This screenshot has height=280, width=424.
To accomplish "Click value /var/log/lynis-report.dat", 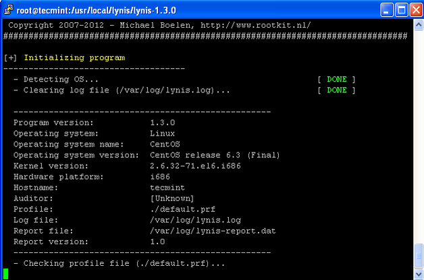I will (213, 231).
